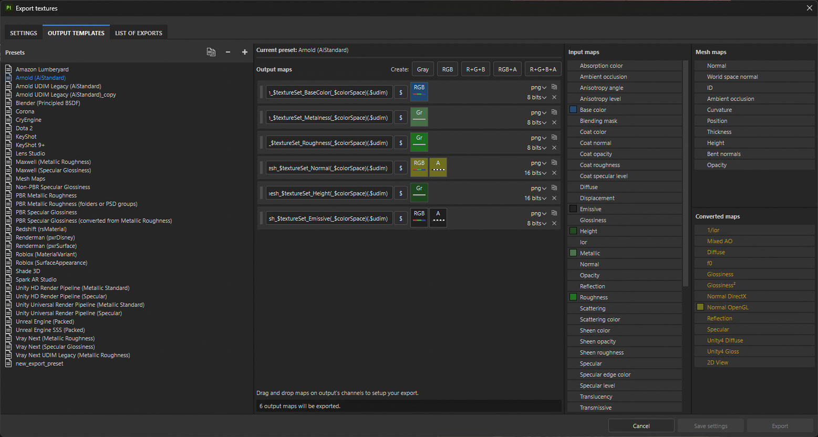The width and height of the screenshot is (818, 437).
Task: Open 16 bits depth dropdown for Normal output
Action: point(535,173)
